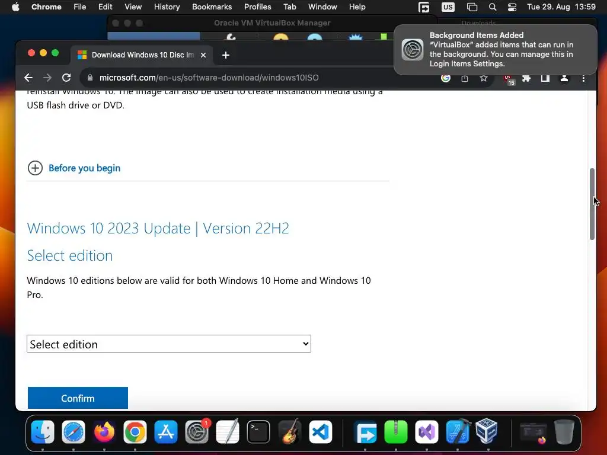Switch to the Download Windows 10 Disc Image tab
607x455 pixels.
141,55
